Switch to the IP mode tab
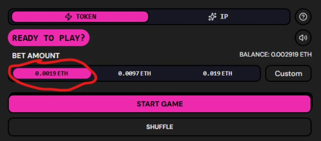Screen dimensions: 321x141 point(219,17)
